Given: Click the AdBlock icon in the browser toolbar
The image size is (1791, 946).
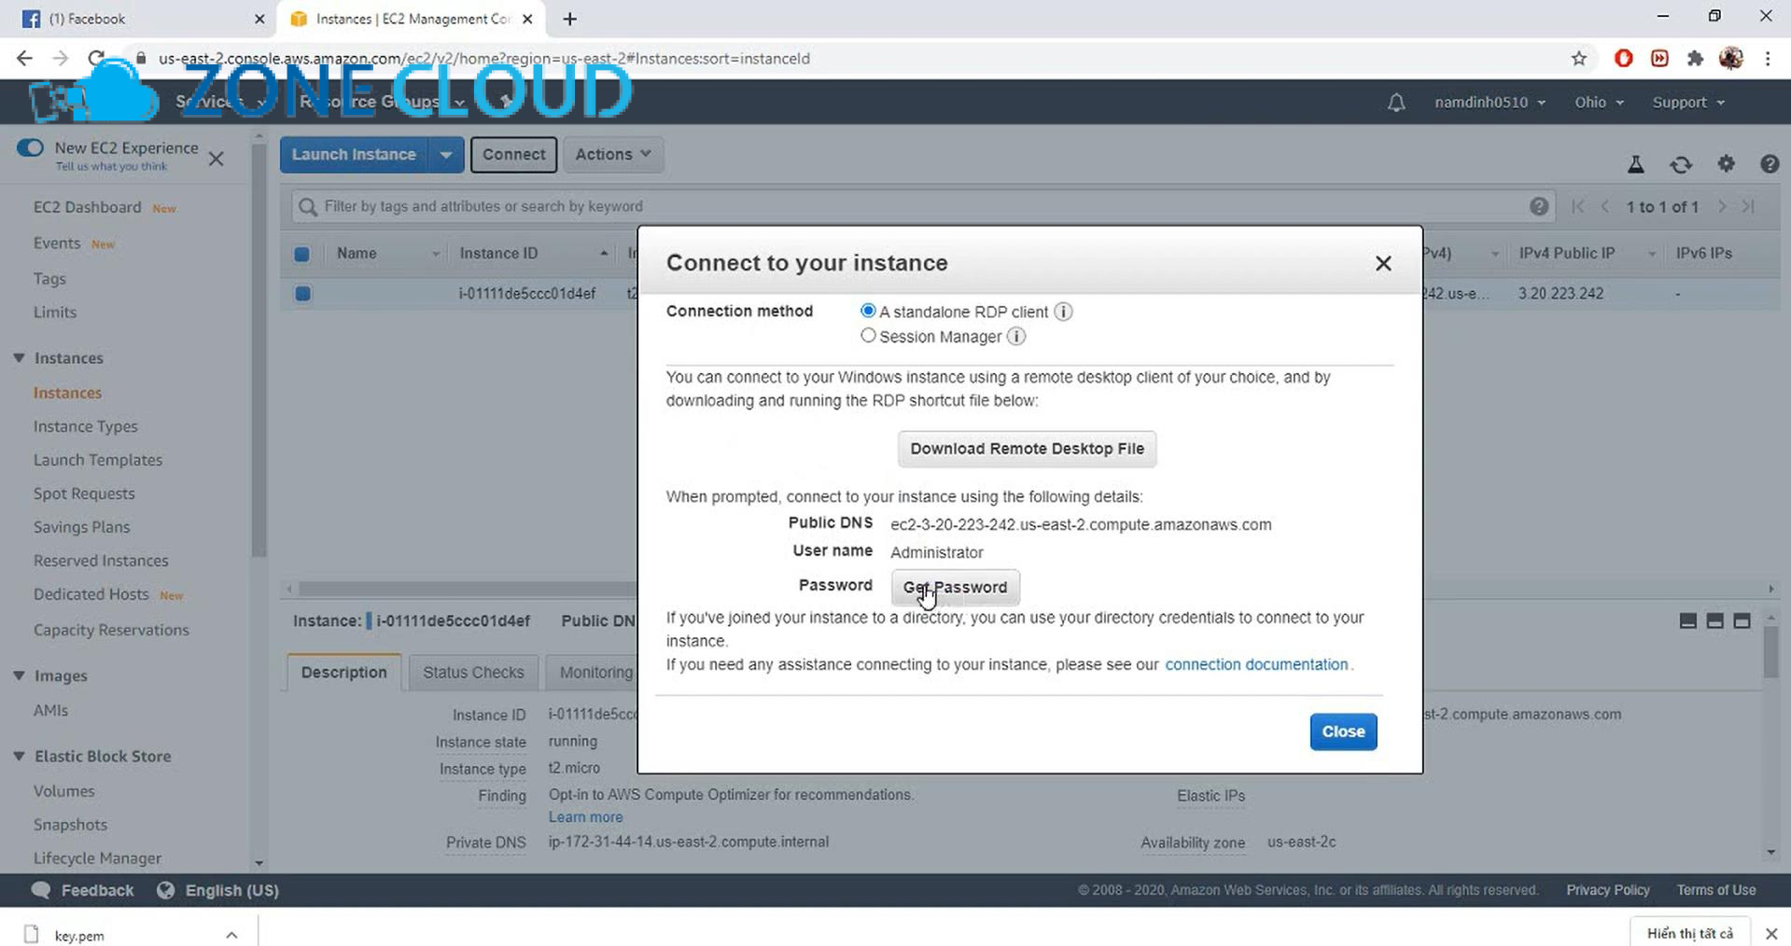Looking at the screenshot, I should pyautogui.click(x=1623, y=58).
